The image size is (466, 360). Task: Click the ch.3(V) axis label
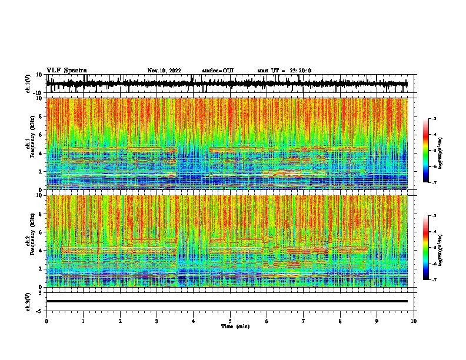tap(28, 302)
